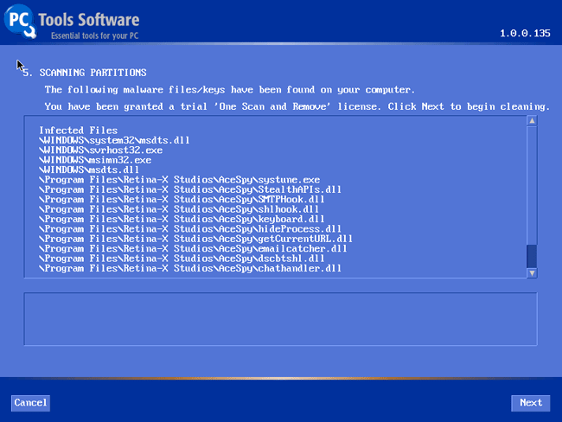The image size is (562, 422).
Task: Select the AceSpy\dscbtshl.dll file row
Action: point(182,259)
